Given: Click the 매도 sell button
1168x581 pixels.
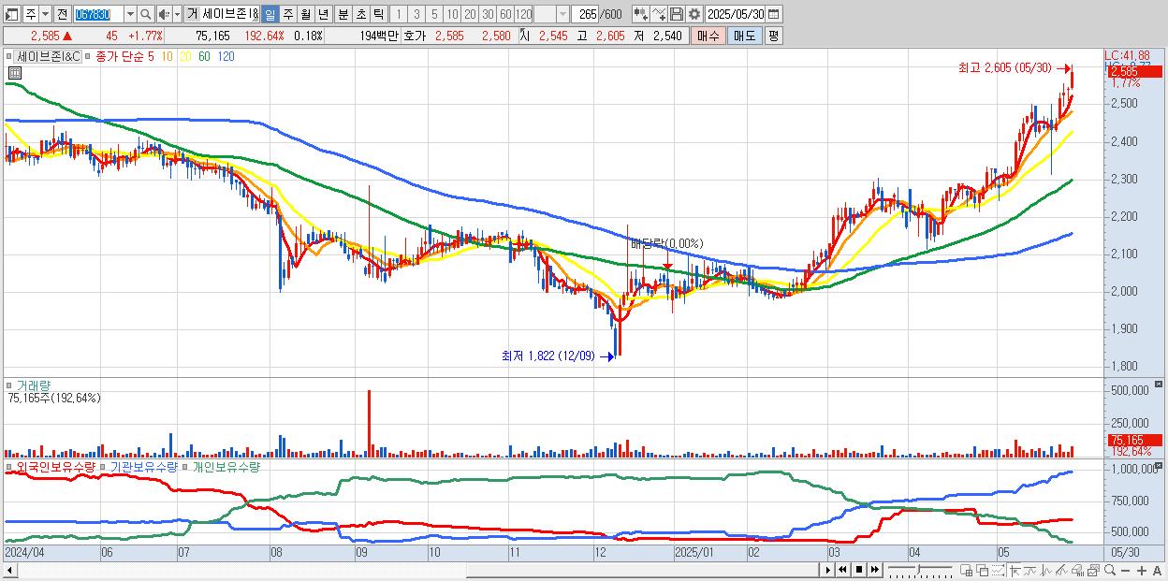Looking at the screenshot, I should click(x=745, y=36).
